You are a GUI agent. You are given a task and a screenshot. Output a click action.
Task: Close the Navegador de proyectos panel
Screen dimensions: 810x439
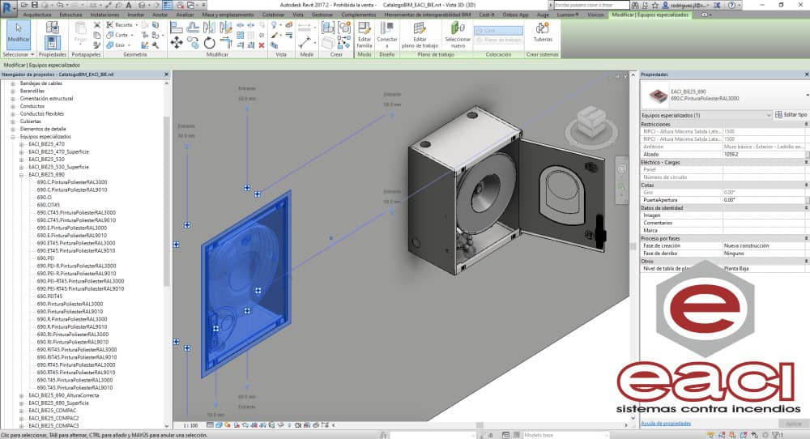166,75
